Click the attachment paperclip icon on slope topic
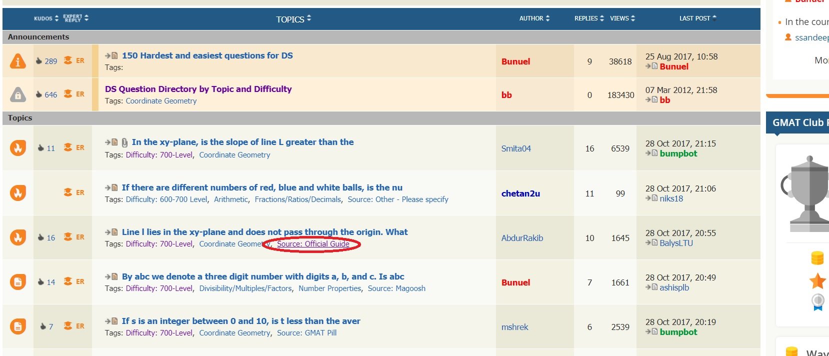The image size is (829, 356). [124, 142]
